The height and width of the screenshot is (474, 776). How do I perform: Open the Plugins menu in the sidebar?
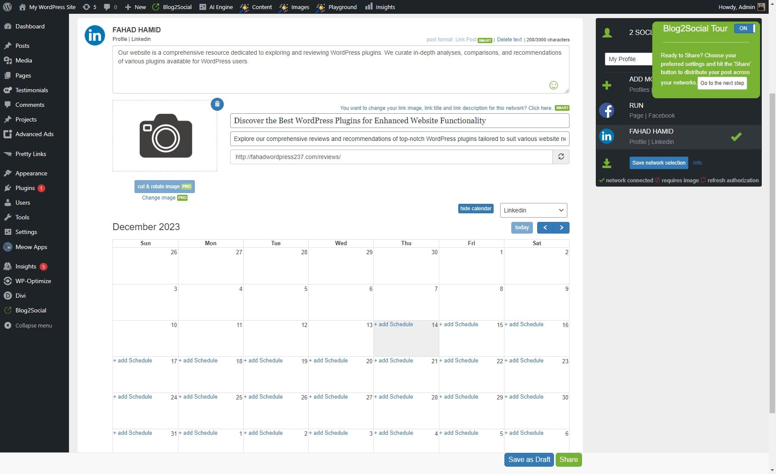(x=25, y=188)
